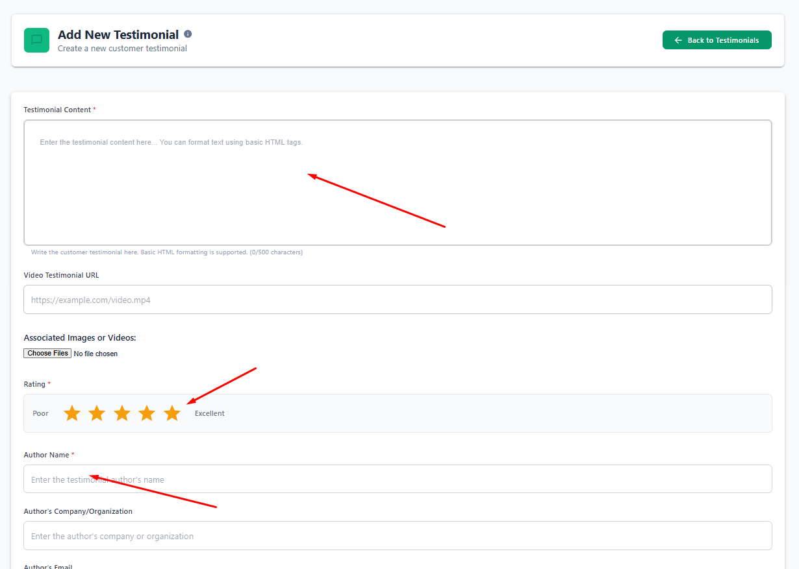Open the Choose Files file picker
799x569 pixels.
pos(47,354)
